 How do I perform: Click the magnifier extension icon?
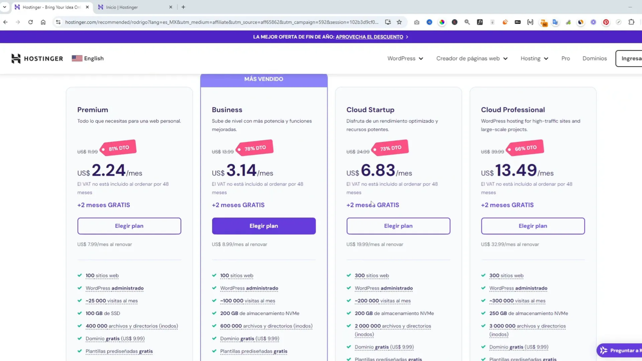tap(467, 22)
